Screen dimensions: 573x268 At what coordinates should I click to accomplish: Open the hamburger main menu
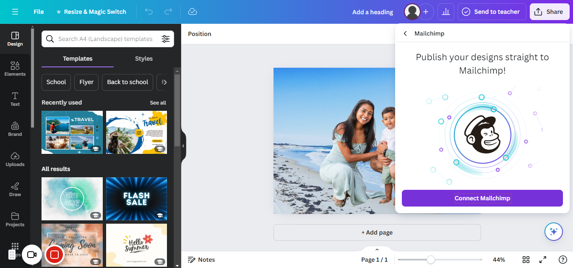15,12
